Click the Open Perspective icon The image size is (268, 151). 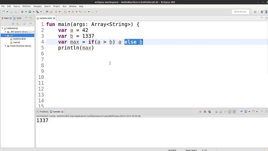(255, 12)
